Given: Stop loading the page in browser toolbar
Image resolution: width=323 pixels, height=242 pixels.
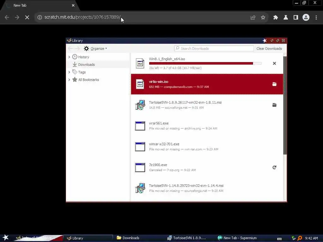Looking at the screenshot, I should [27, 17].
